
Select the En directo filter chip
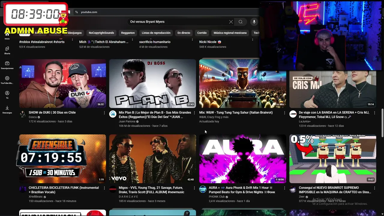pyautogui.click(x=184, y=33)
